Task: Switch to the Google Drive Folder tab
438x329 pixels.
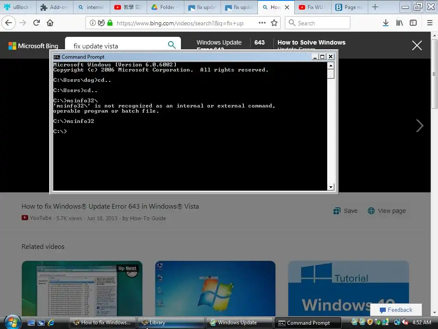Action: (166, 7)
